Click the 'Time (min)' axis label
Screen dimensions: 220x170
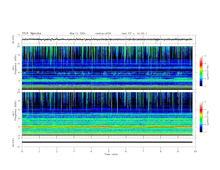(111, 154)
